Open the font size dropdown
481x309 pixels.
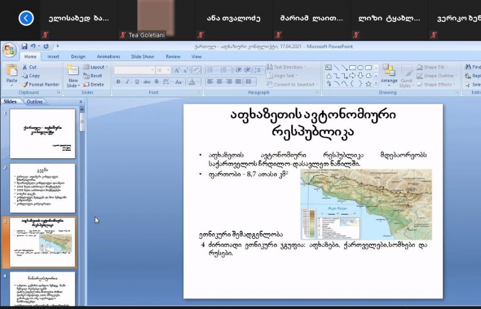tap(168, 70)
